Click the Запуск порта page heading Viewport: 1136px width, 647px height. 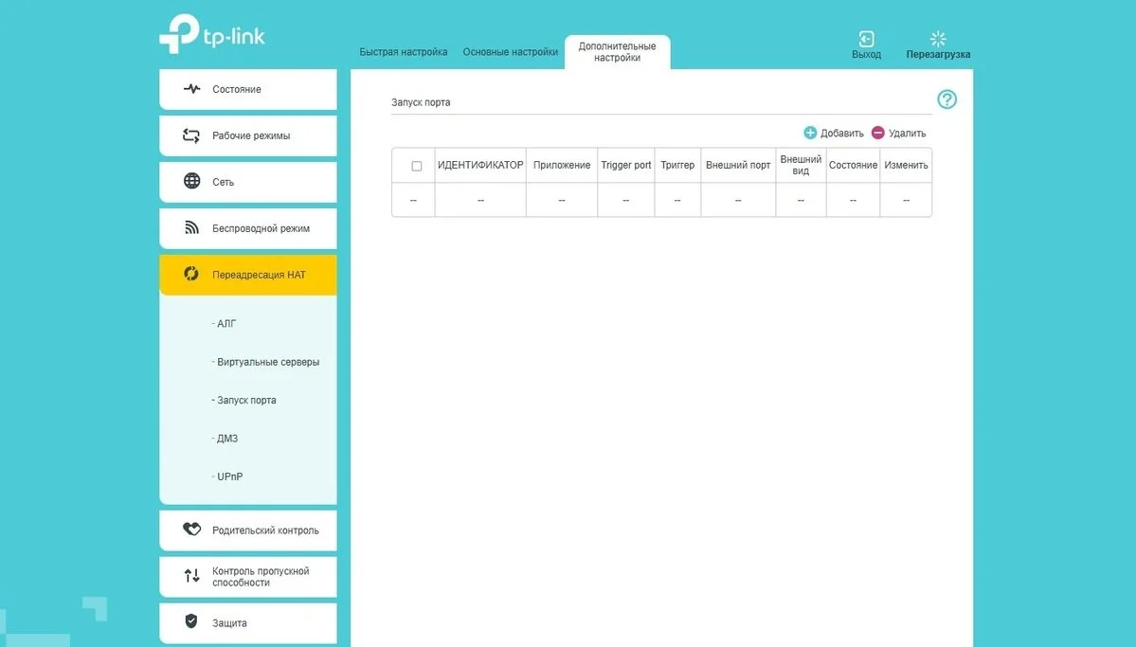coord(421,102)
